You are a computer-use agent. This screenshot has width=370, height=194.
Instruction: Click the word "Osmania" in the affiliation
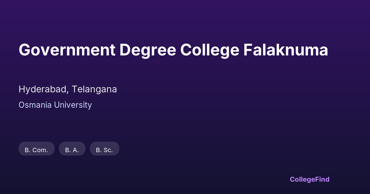35,105
